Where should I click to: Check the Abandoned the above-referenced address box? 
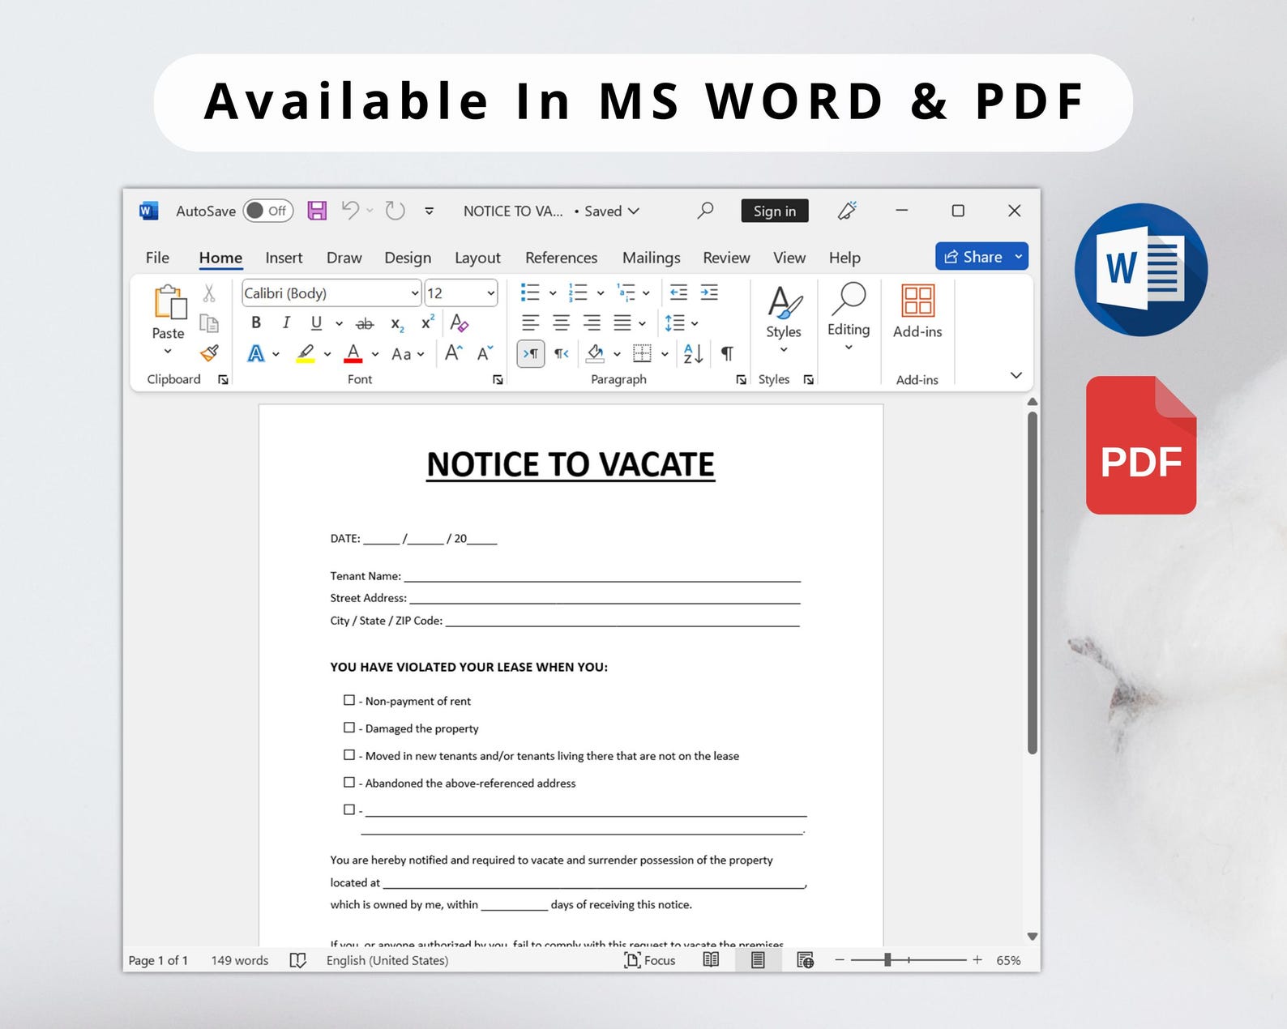tap(349, 782)
